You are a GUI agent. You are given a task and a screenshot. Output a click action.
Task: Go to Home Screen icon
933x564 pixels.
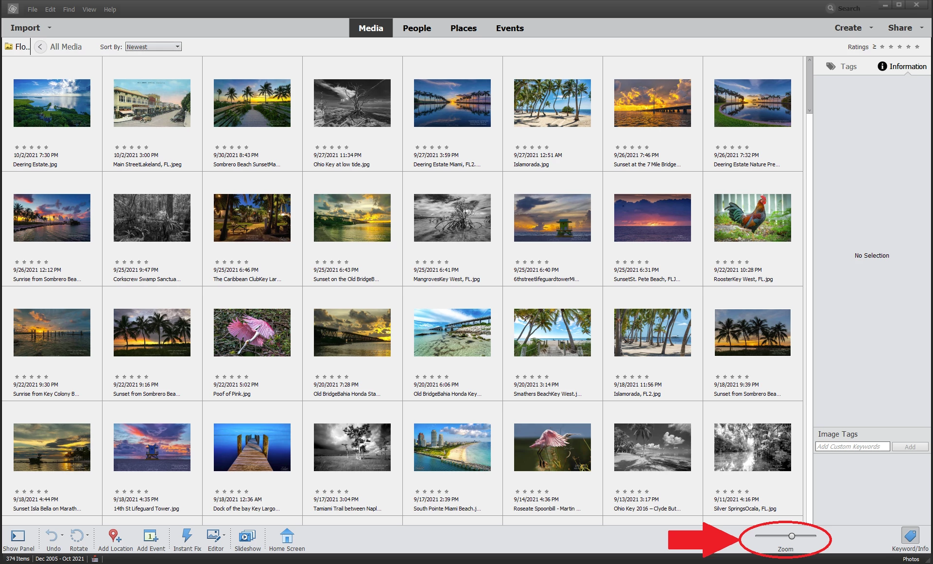point(287,536)
